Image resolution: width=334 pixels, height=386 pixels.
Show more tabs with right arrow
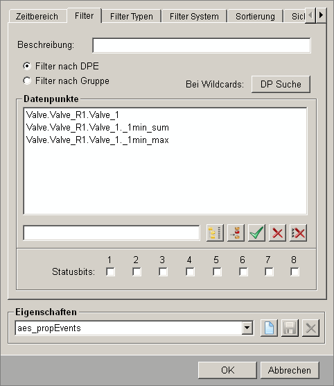(322, 15)
